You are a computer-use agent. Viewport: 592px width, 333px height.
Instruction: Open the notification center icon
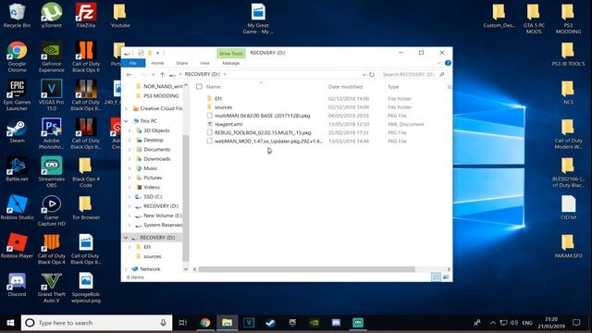coord(576,323)
